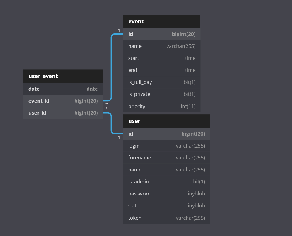292x236 pixels.
Task: Click the is_full_day bit(1) row
Action: pyautogui.click(x=162, y=82)
